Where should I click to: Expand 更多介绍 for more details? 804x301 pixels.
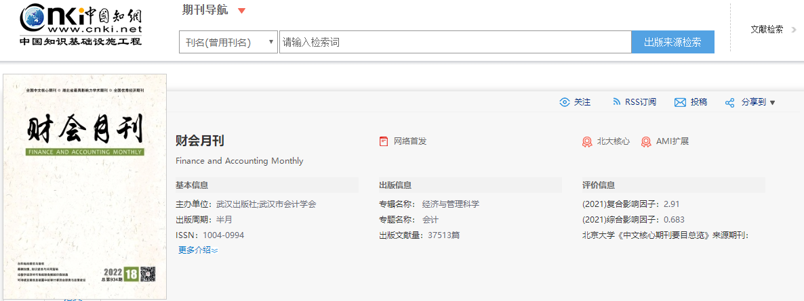pos(198,250)
